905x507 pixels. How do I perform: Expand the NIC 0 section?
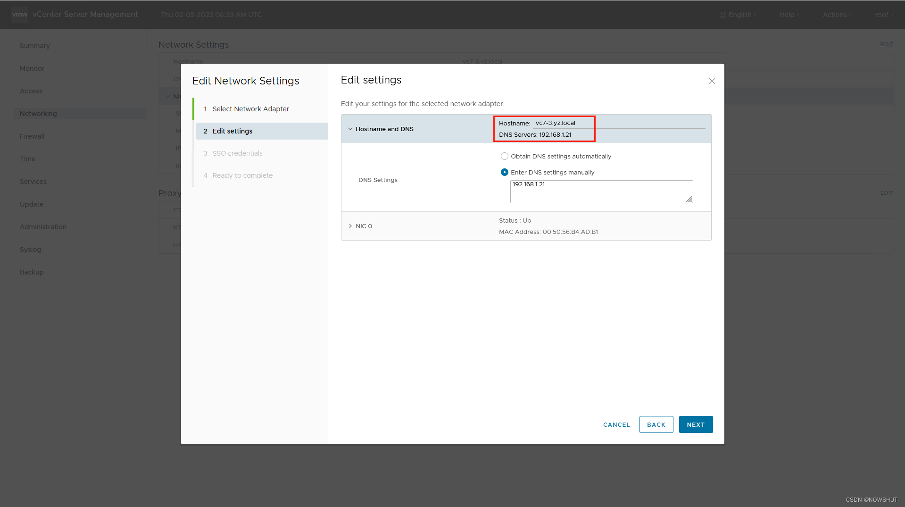click(350, 226)
